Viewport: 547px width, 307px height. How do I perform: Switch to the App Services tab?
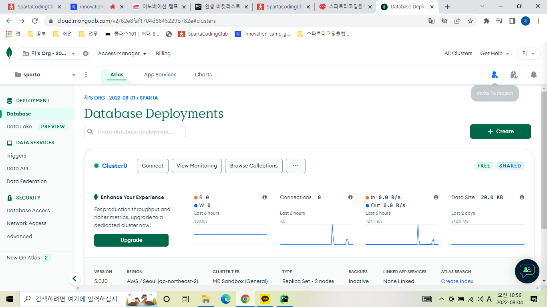coord(160,75)
